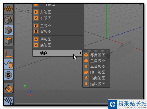Choose 底视图 from the view menu
147x109 pixels.
[58, 45]
